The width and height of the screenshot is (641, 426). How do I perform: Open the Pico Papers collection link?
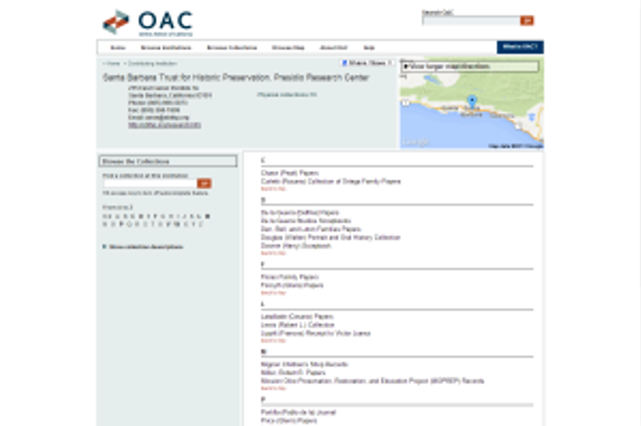288,421
